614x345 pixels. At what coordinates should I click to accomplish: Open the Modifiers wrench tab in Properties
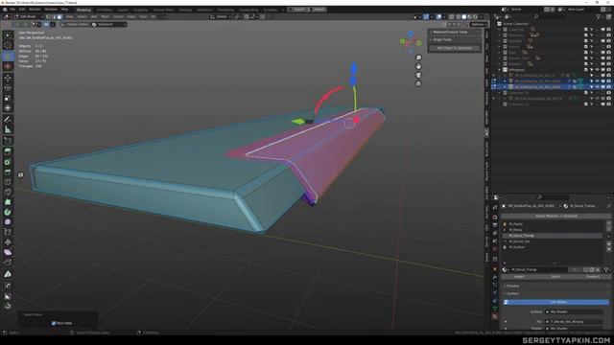point(495,277)
